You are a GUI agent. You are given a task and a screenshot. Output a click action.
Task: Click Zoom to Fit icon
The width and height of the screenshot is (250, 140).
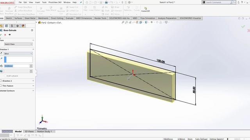[123, 23]
